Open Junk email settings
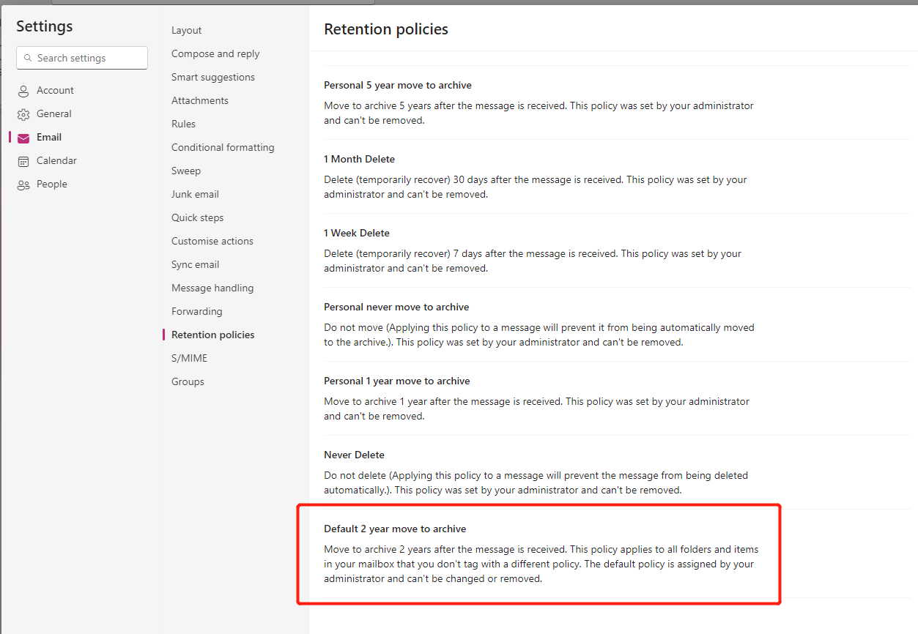 tap(195, 194)
